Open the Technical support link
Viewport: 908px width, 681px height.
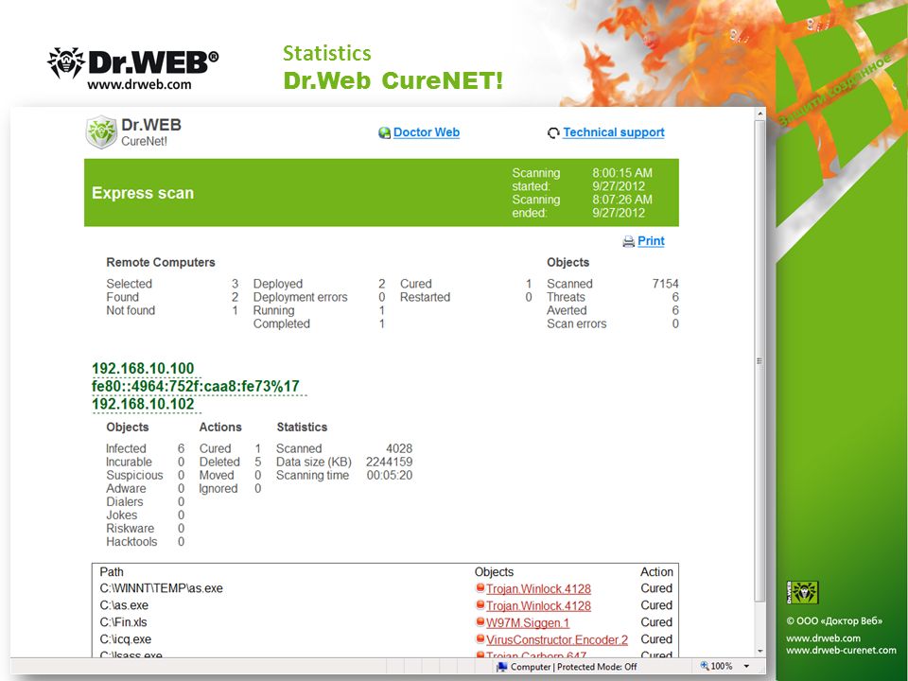click(x=613, y=132)
